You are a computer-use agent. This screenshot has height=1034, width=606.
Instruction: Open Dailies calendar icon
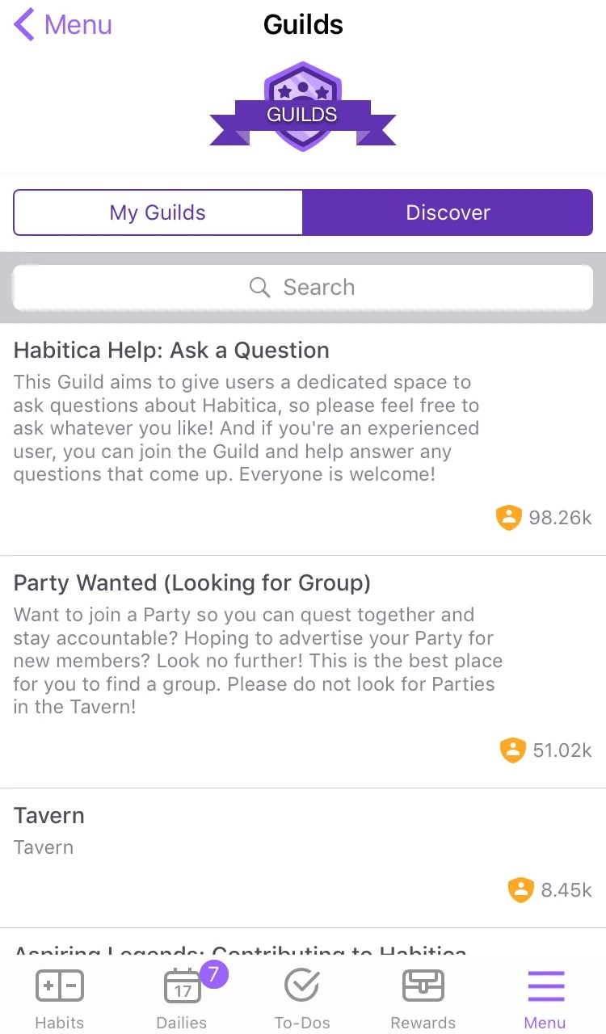point(183,986)
